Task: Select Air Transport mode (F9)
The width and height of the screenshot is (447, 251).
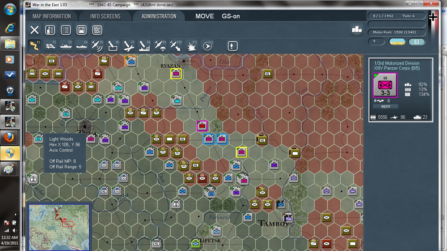Action: [160, 46]
